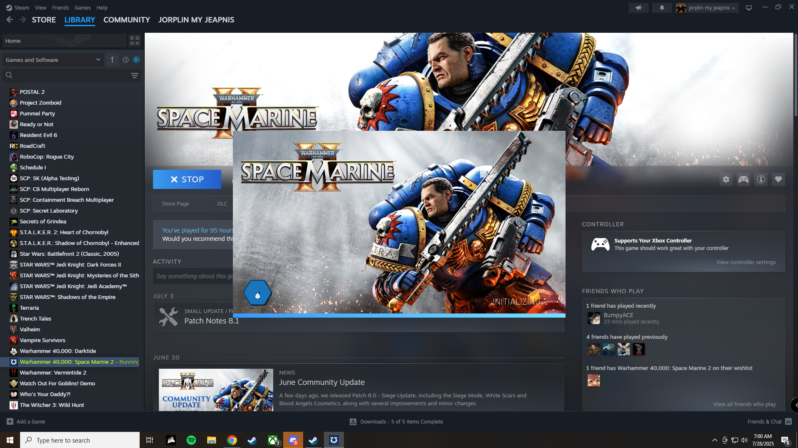798x448 pixels.
Task: Open Downloads status bar entry
Action: tap(396, 421)
